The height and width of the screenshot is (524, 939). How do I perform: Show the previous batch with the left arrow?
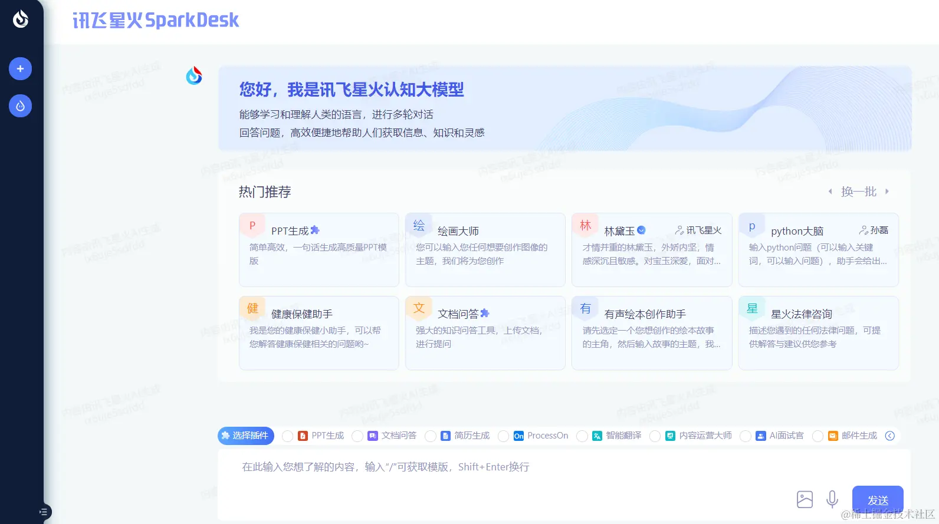coord(830,192)
